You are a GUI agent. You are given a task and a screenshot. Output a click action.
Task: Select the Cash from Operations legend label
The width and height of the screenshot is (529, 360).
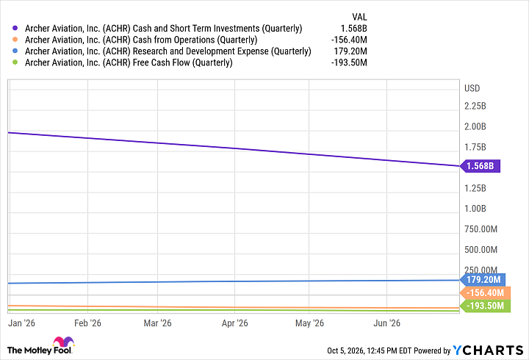[141, 40]
